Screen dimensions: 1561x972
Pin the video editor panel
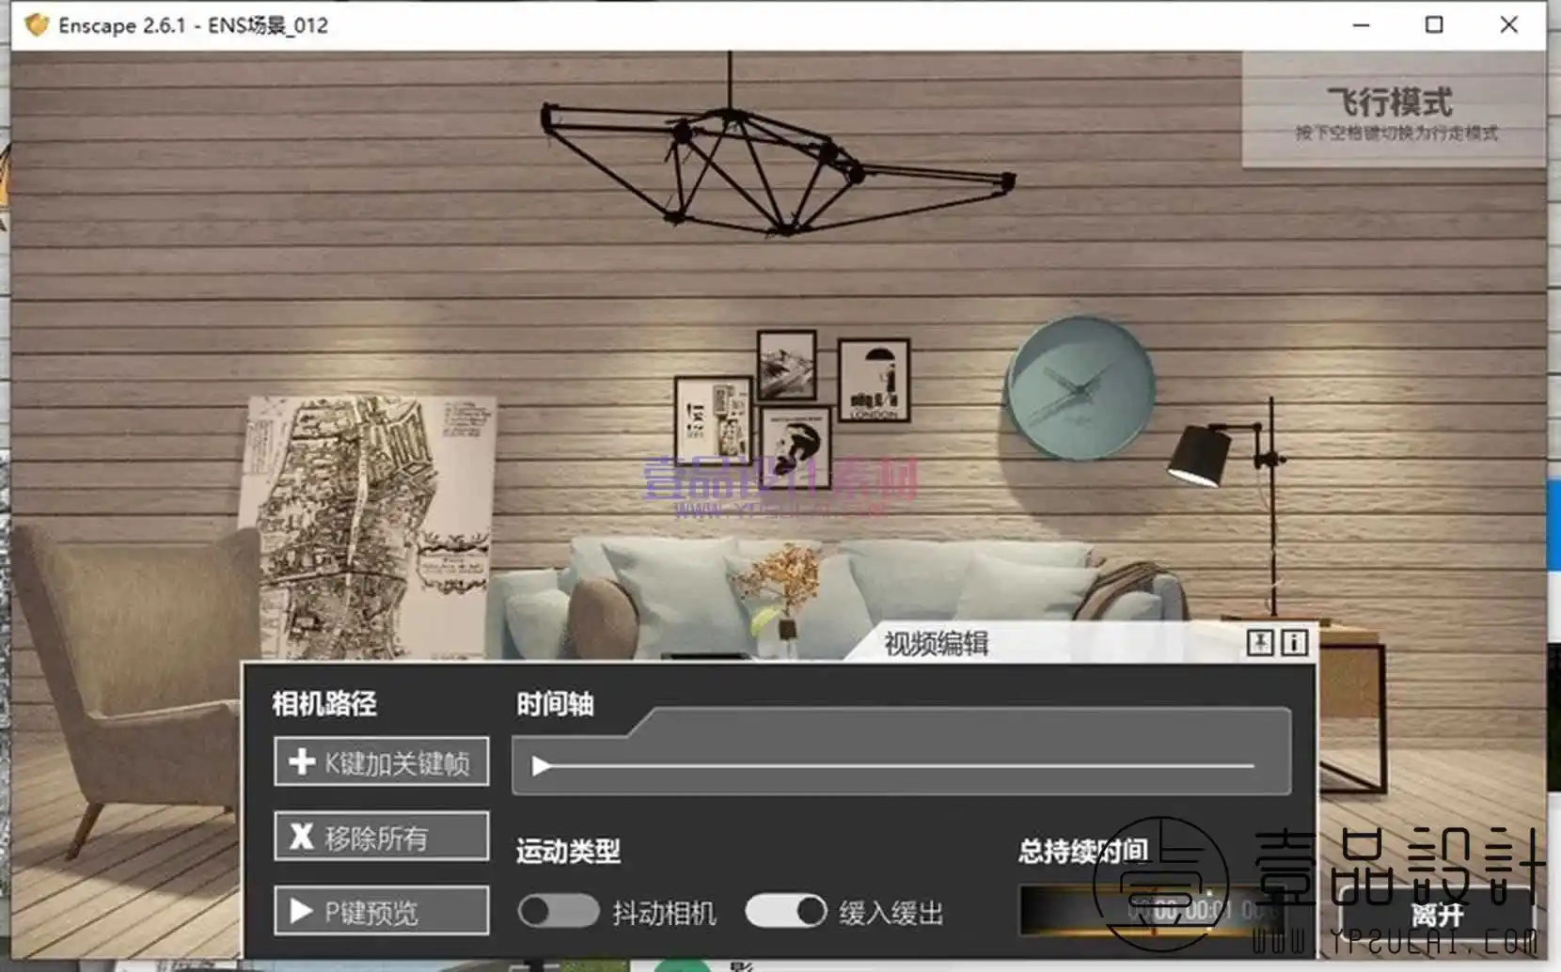coord(1260,642)
